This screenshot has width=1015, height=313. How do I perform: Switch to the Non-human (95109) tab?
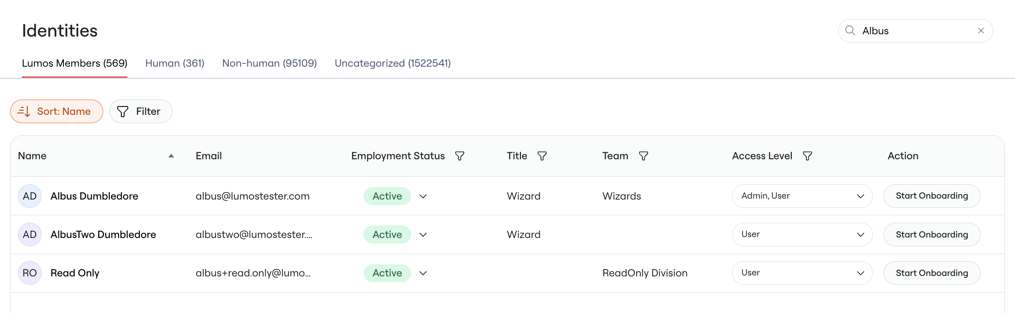pyautogui.click(x=269, y=63)
